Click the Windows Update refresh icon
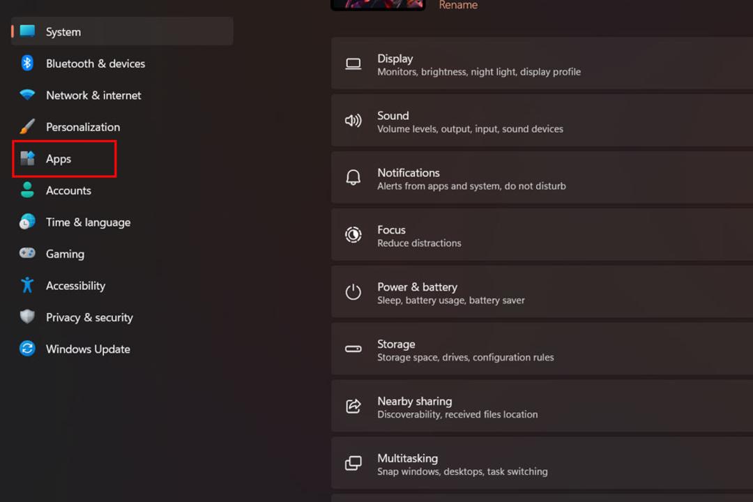The image size is (753, 502). click(x=27, y=349)
